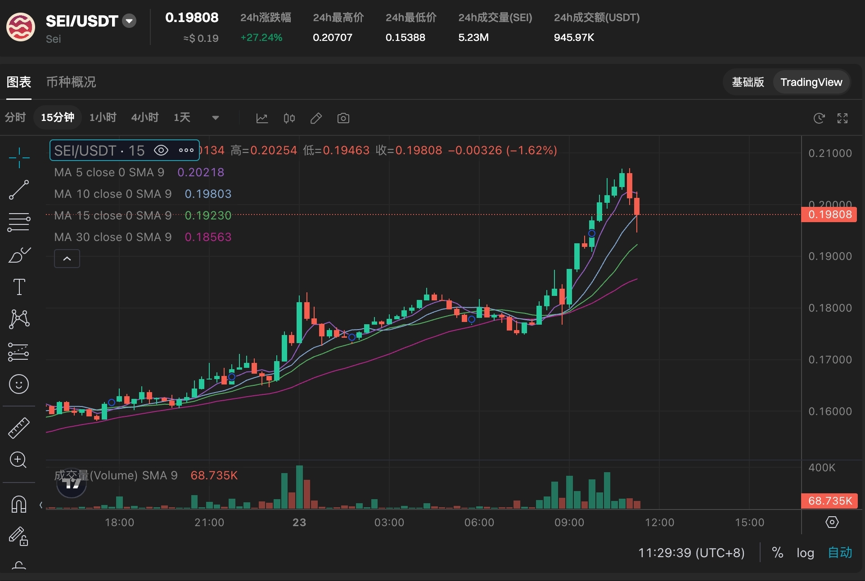Select the 分时 timeframe
Image resolution: width=865 pixels, height=581 pixels.
[x=15, y=117]
